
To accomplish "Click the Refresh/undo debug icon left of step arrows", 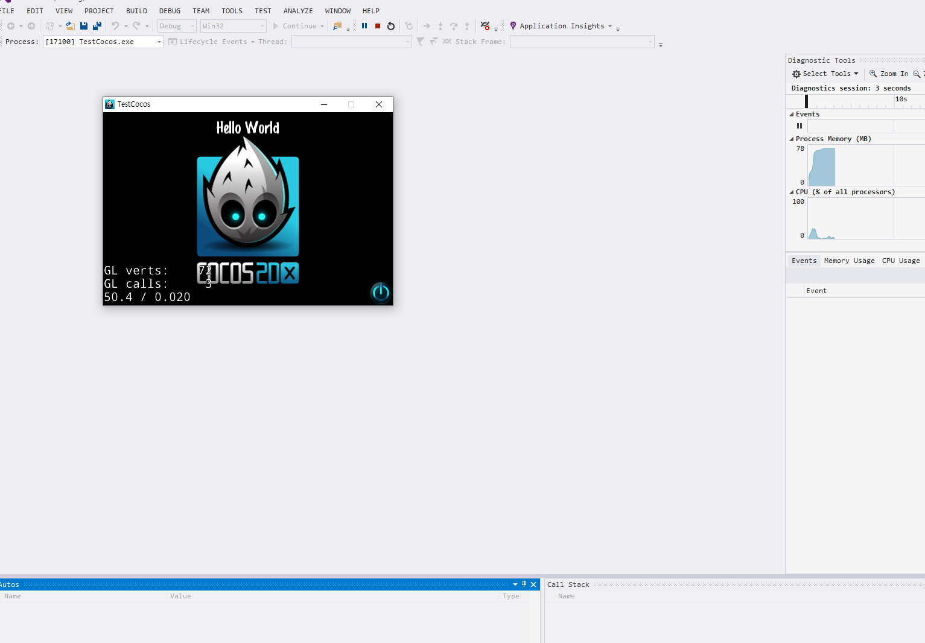I will [409, 26].
